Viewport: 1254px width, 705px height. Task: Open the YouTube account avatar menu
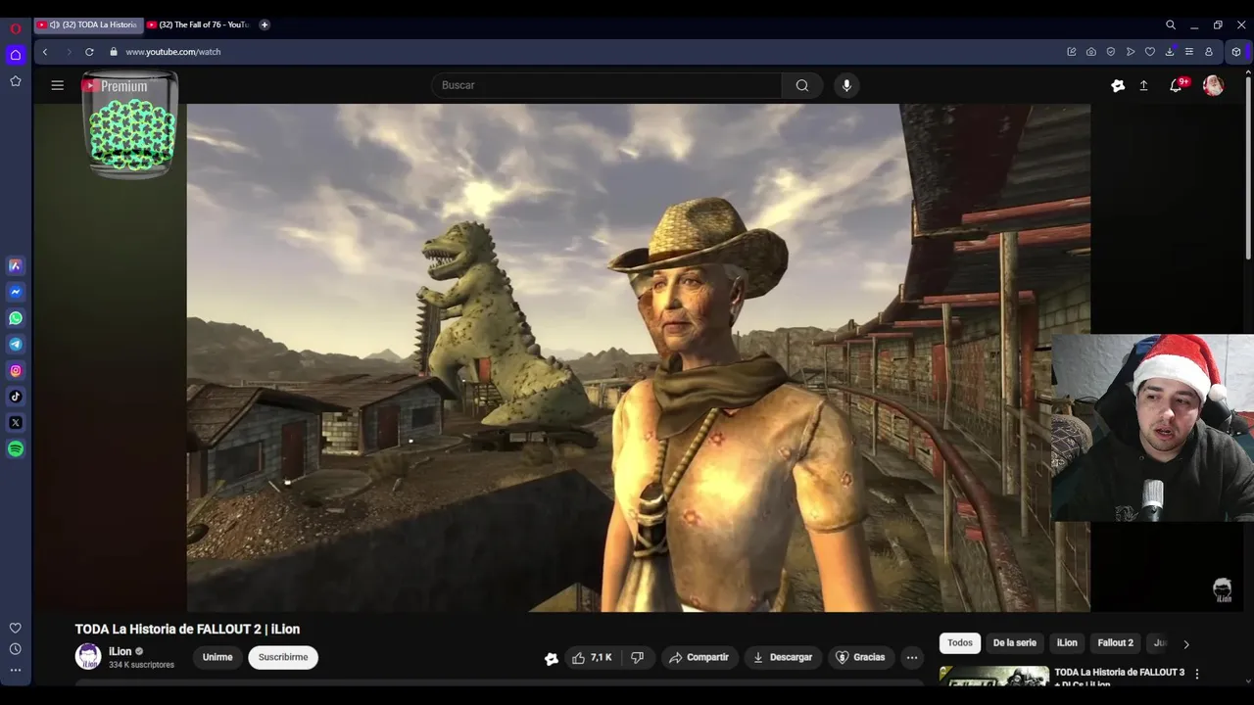(1213, 85)
